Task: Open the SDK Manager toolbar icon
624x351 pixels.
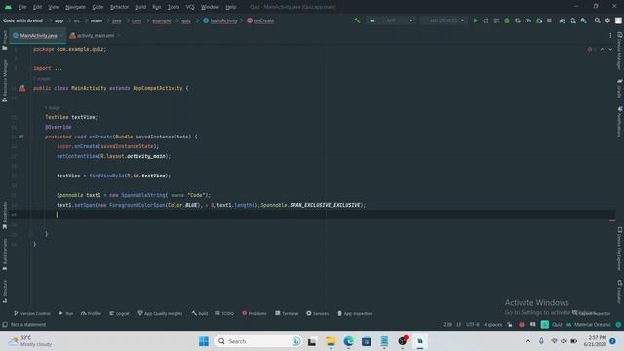Action: 583,20
